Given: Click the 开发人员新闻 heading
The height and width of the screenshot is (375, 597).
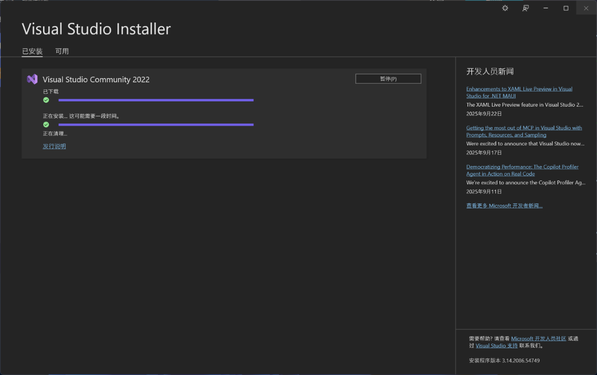Looking at the screenshot, I should [490, 72].
